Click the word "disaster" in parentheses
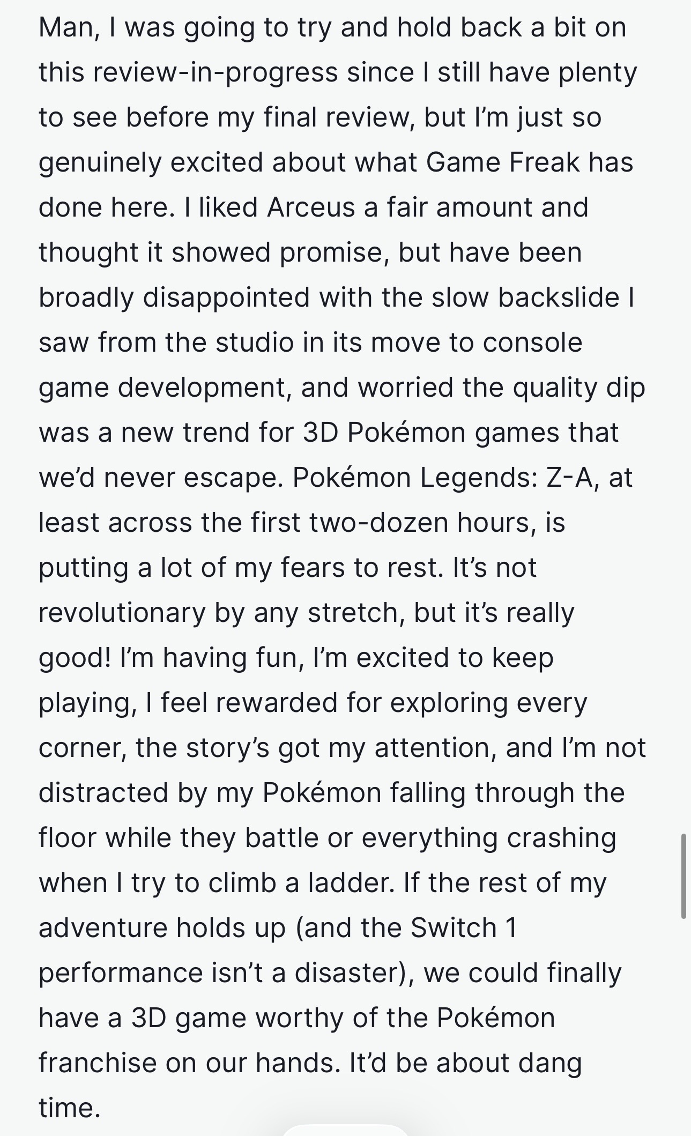691x1136 pixels. [347, 973]
